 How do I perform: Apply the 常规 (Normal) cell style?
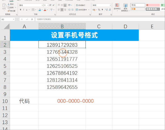pyautogui.click(x=138, y=5)
